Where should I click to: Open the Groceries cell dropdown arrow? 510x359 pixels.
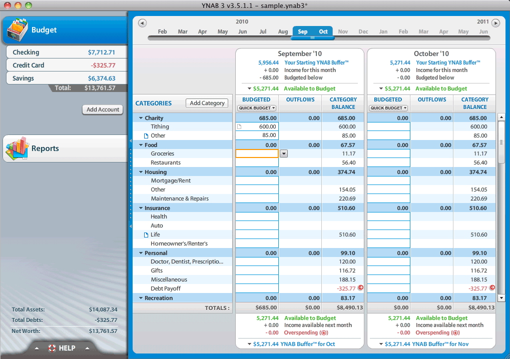click(x=284, y=154)
